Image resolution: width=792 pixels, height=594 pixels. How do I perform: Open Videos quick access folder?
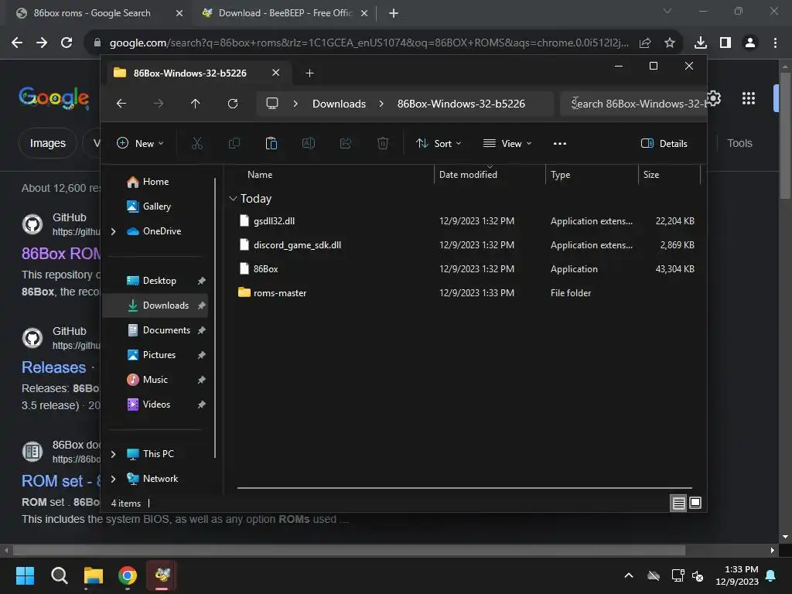coord(156,405)
